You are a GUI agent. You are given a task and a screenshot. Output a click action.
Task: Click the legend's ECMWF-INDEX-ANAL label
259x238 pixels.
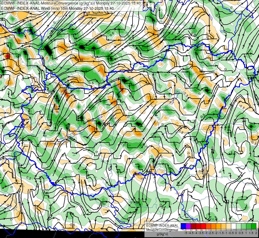click(162, 226)
